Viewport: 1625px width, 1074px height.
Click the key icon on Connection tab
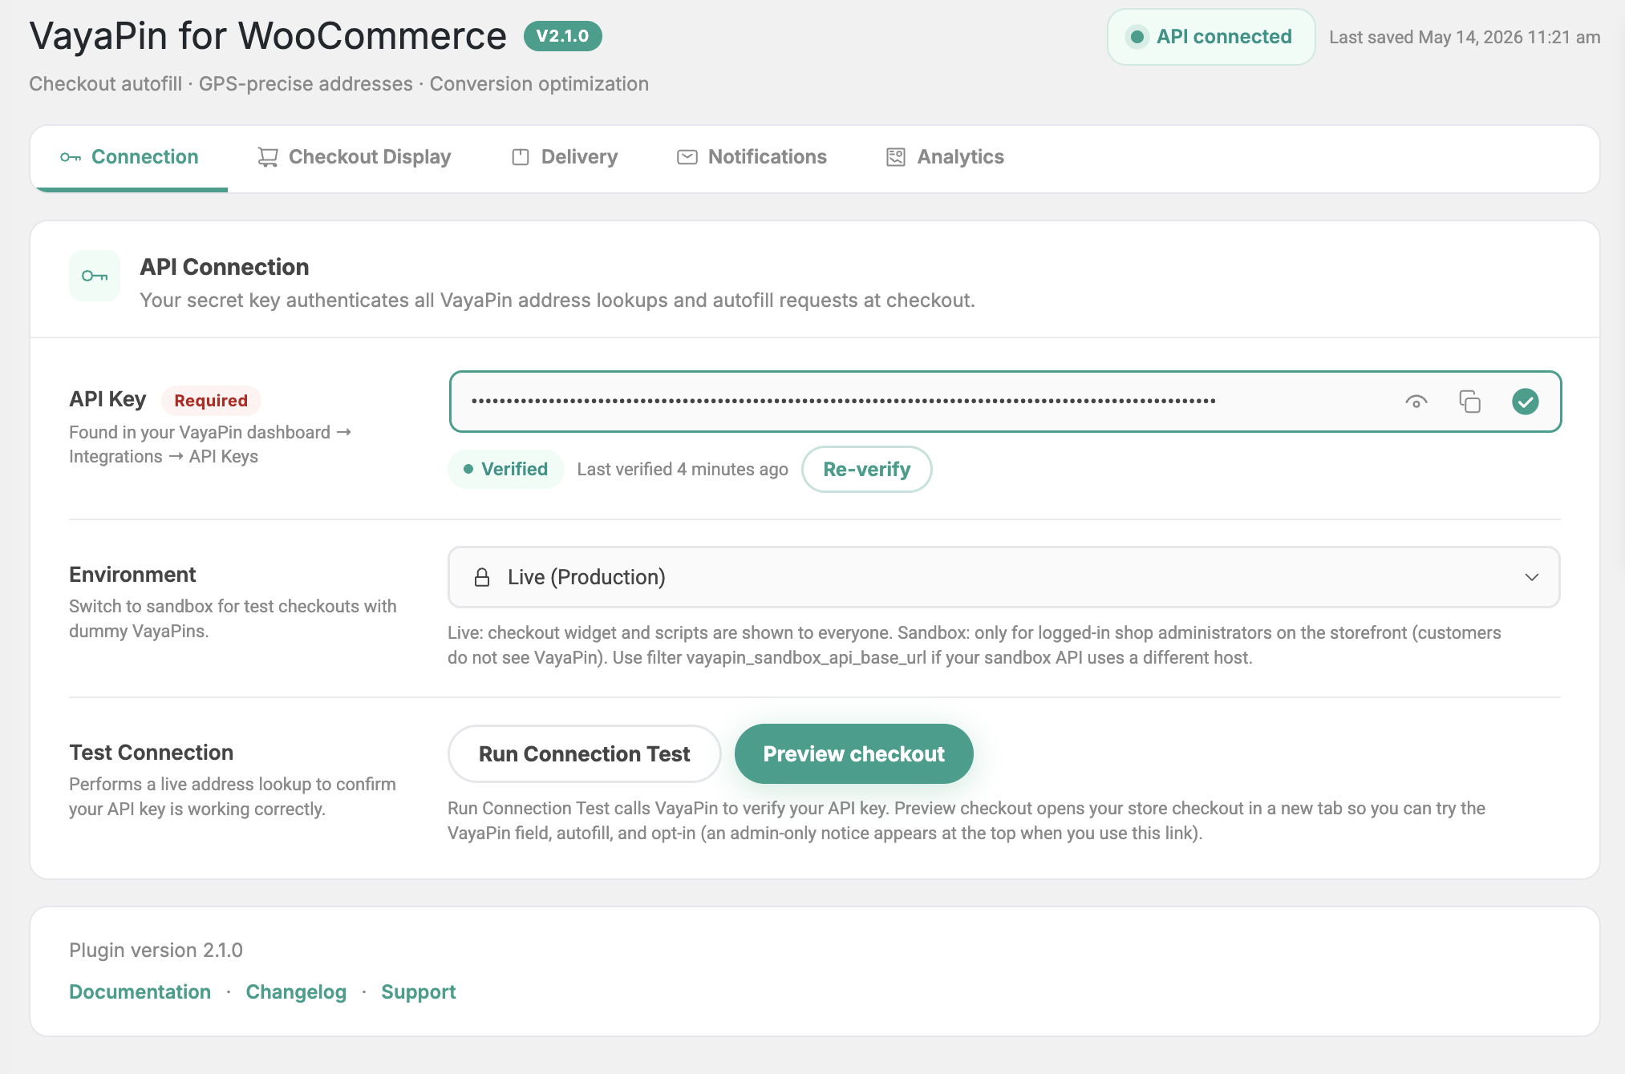click(71, 157)
